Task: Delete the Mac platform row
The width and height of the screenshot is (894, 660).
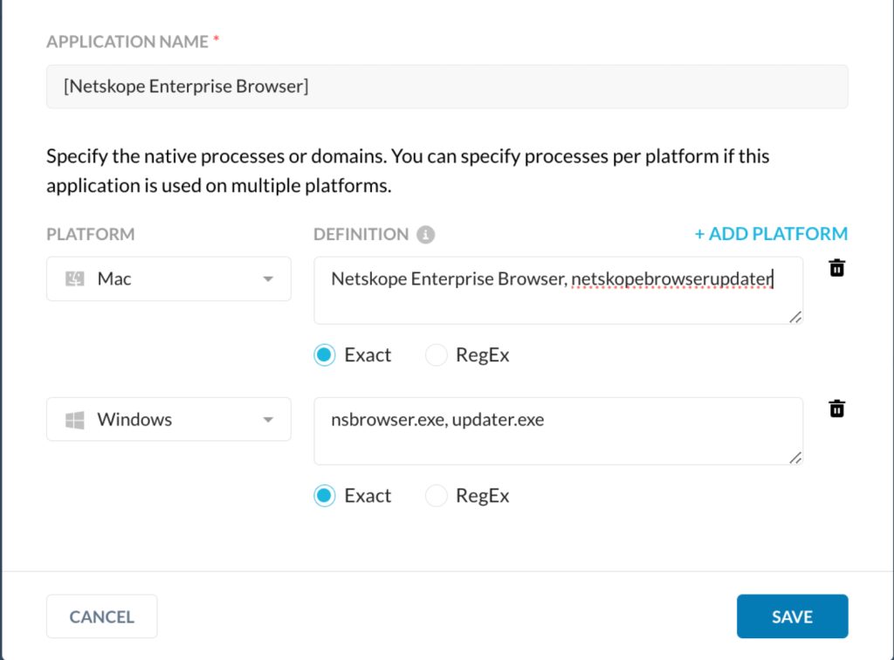Action: (x=836, y=268)
